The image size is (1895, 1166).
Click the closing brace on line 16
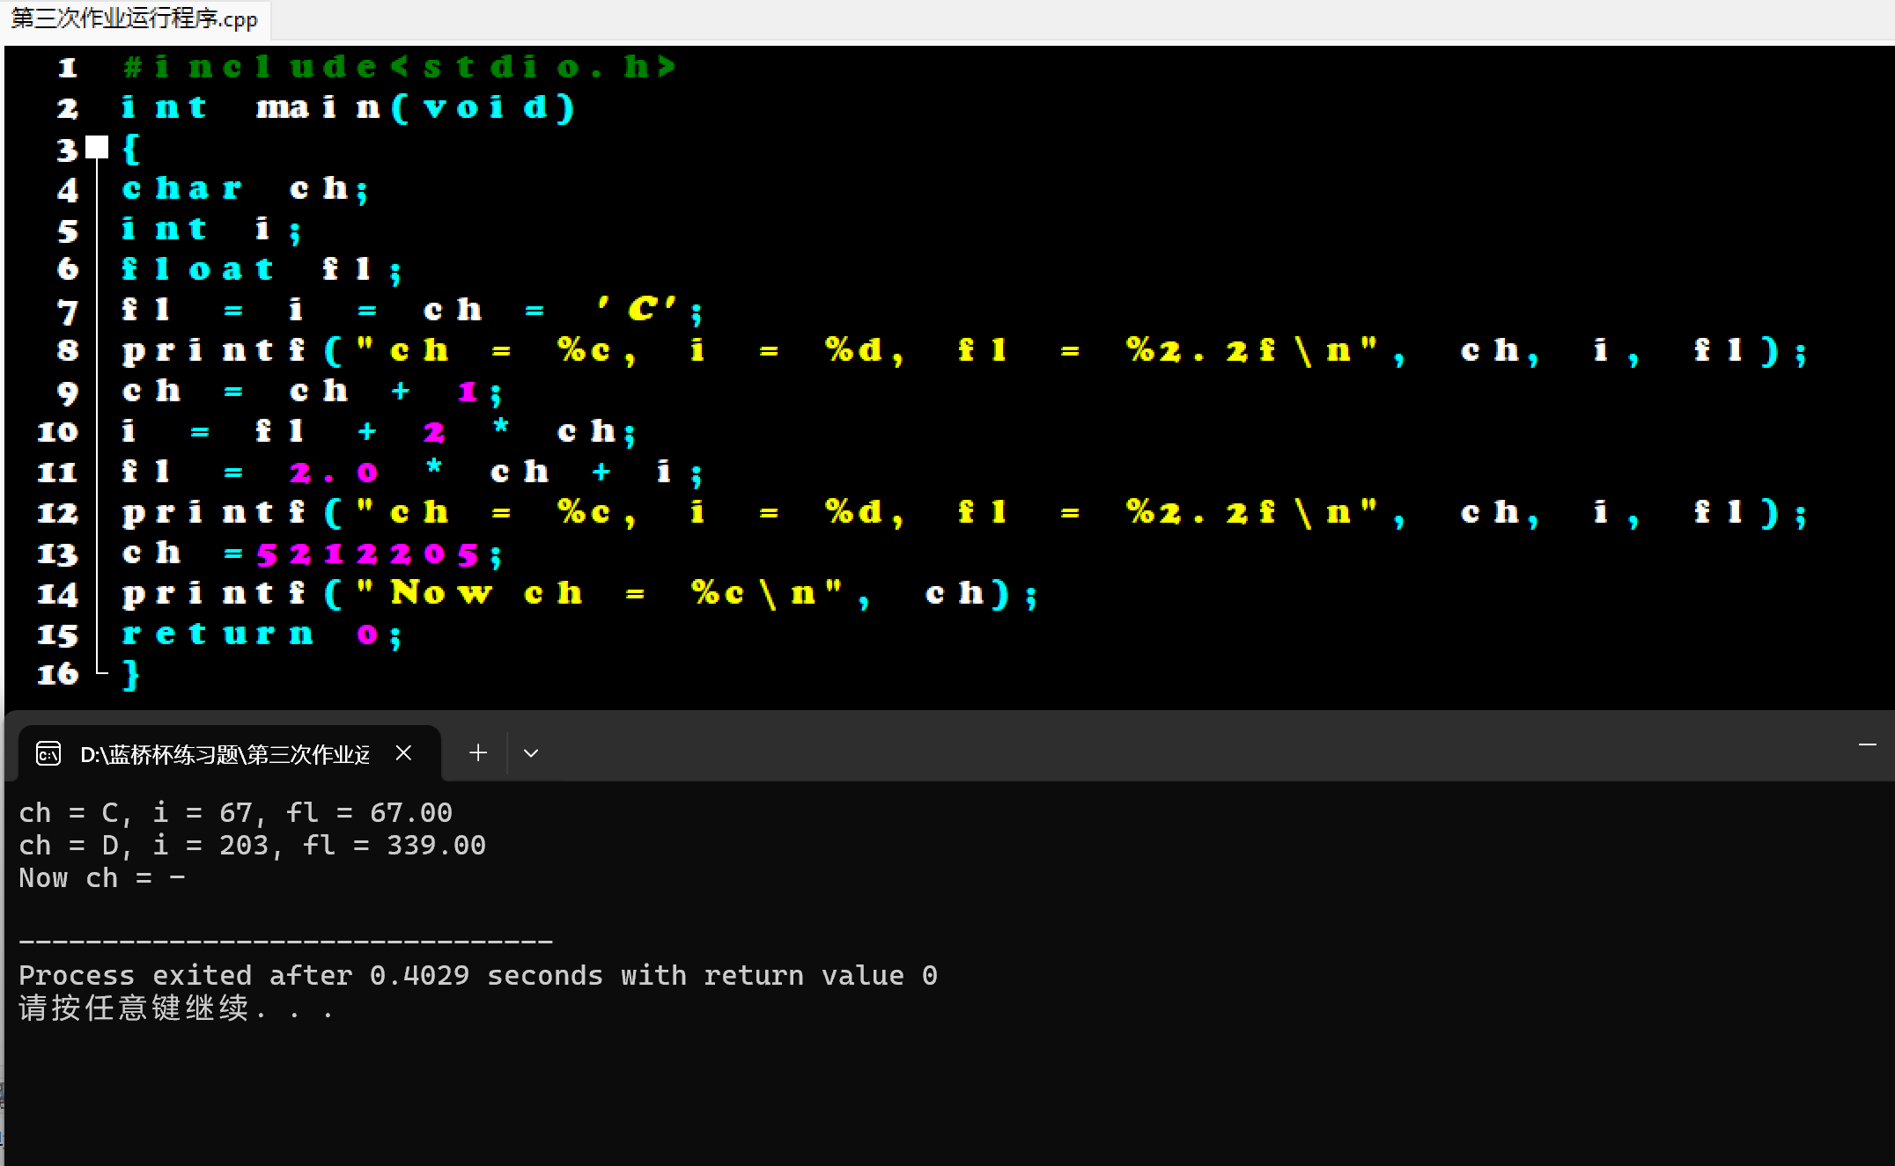(x=131, y=674)
